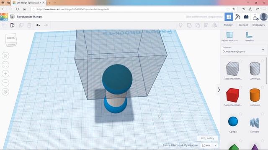This screenshot has height=150, width=268.
Task: Favorite the hole box with its star
Action: (241, 61)
